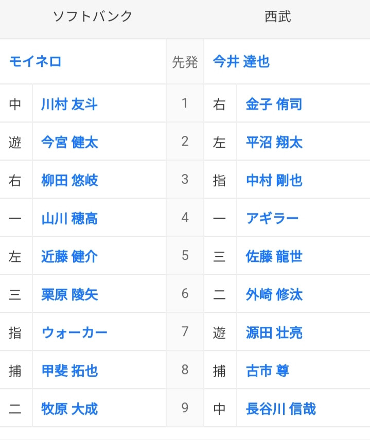Select 栗原 陵矢 in the lineup
Screen dimensions: 370x440
pyautogui.click(x=69, y=295)
